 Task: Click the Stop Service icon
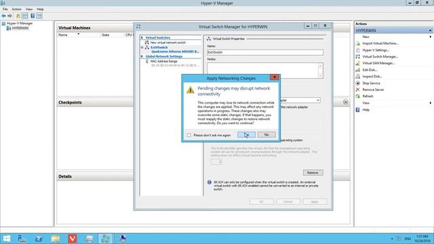pyautogui.click(x=357, y=83)
